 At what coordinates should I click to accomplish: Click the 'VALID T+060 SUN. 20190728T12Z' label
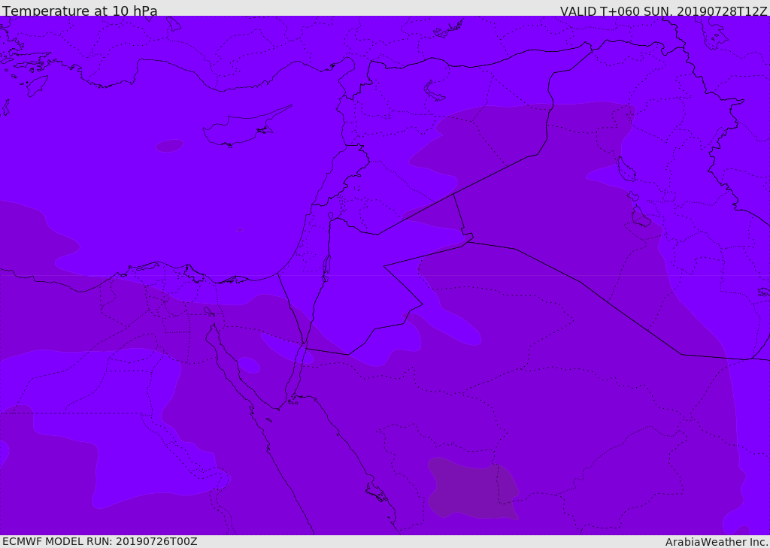(x=663, y=11)
